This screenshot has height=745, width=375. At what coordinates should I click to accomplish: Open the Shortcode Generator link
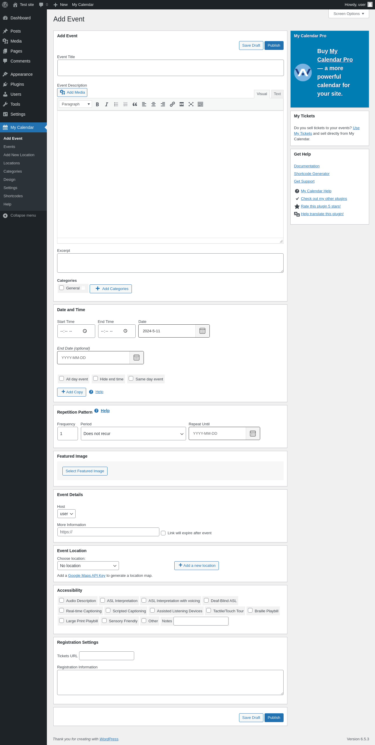[x=312, y=174]
